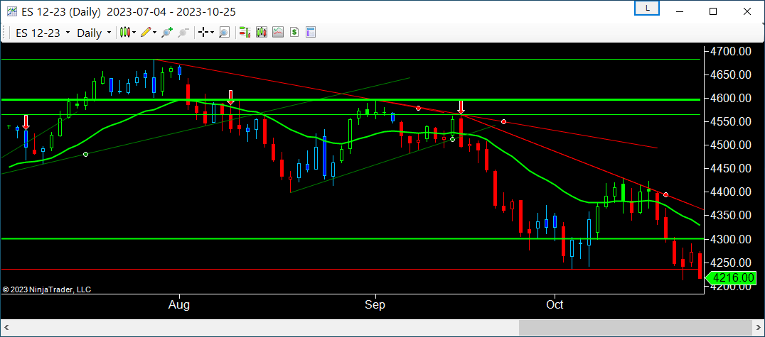Click the Oct label on time axis
Image resolution: width=765 pixels, height=337 pixels.
[x=555, y=305]
